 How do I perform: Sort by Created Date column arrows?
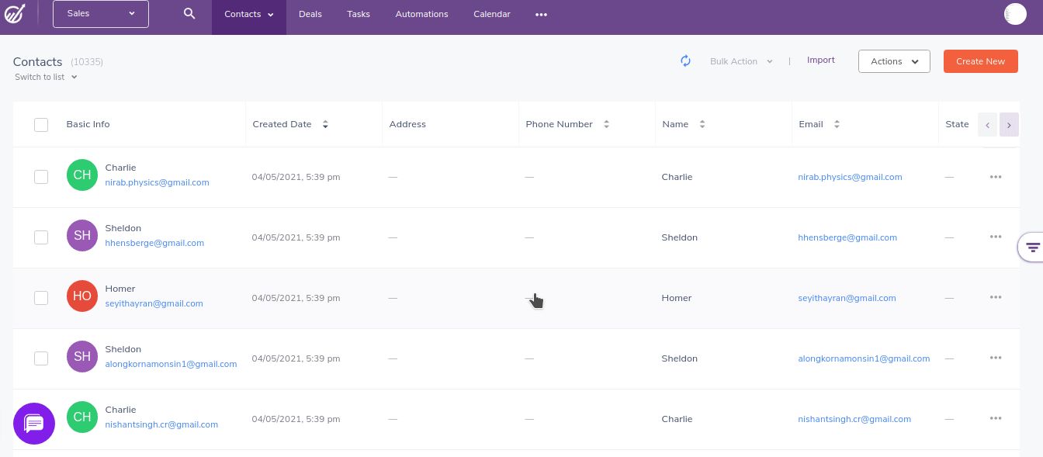(325, 124)
